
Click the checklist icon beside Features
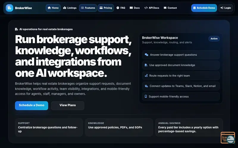tap(82, 8)
